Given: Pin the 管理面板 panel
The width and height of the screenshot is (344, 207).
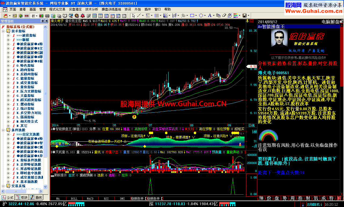Looking at the screenshot, I should pos(42,21).
